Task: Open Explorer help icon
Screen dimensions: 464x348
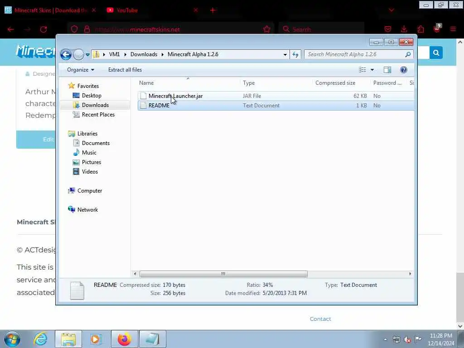Action: pos(404,70)
